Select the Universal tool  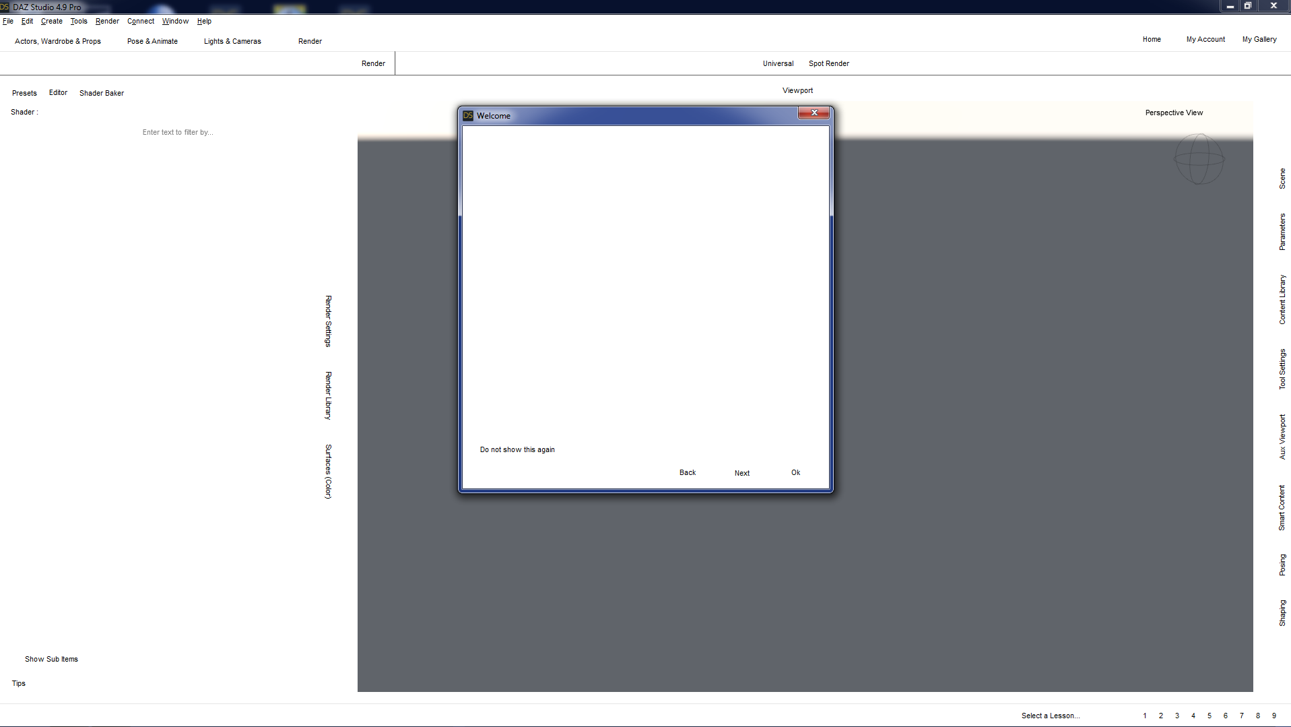pyautogui.click(x=778, y=64)
